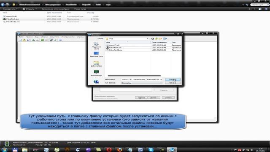Screen dimensions: 270x152
Task: Select msvcr71.dll in the Explorer window
Action: pos(11,16)
